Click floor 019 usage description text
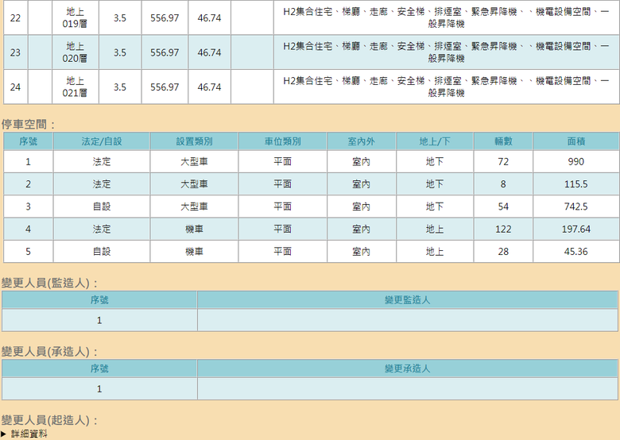The width and height of the screenshot is (620, 440). 446,17
